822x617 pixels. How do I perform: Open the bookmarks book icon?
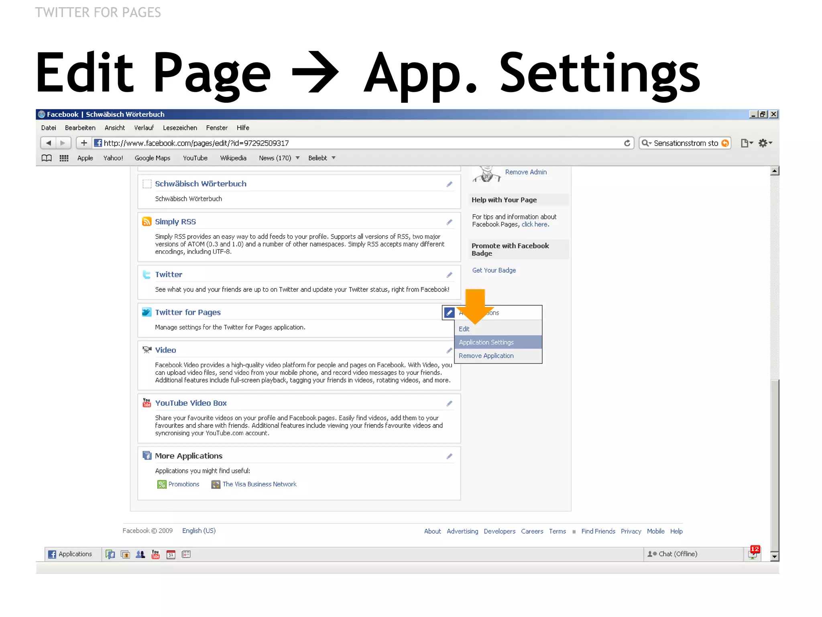[x=47, y=158]
